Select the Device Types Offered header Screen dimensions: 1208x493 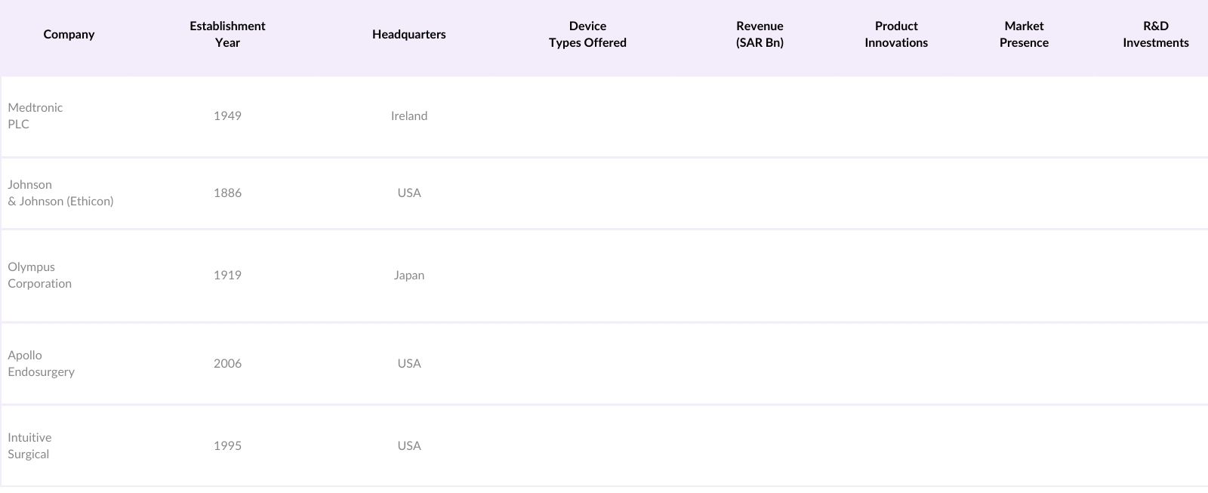tap(587, 35)
